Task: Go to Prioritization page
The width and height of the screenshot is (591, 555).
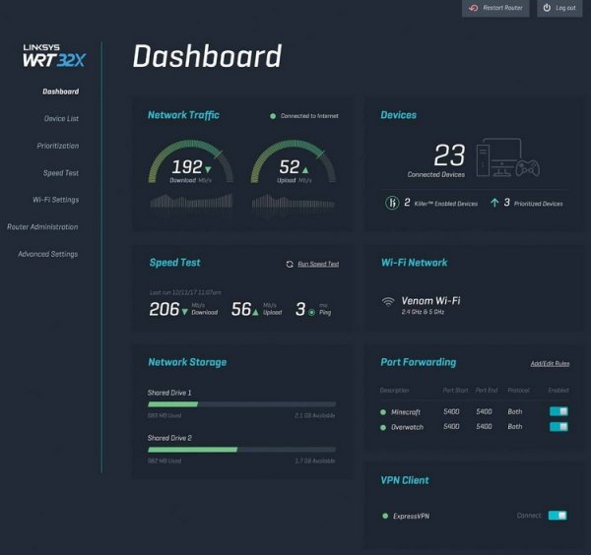Action: 58,146
